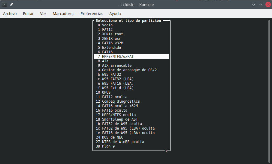Open the Preferencias menu
This screenshot has width=272, height=164.
(x=92, y=13)
